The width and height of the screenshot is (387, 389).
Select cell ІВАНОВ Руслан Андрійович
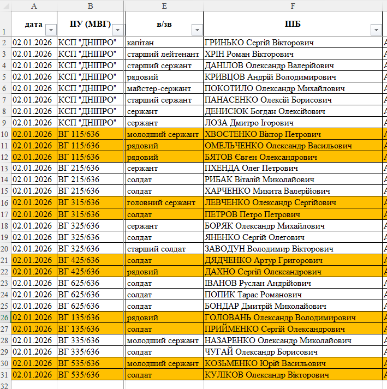(x=293, y=283)
